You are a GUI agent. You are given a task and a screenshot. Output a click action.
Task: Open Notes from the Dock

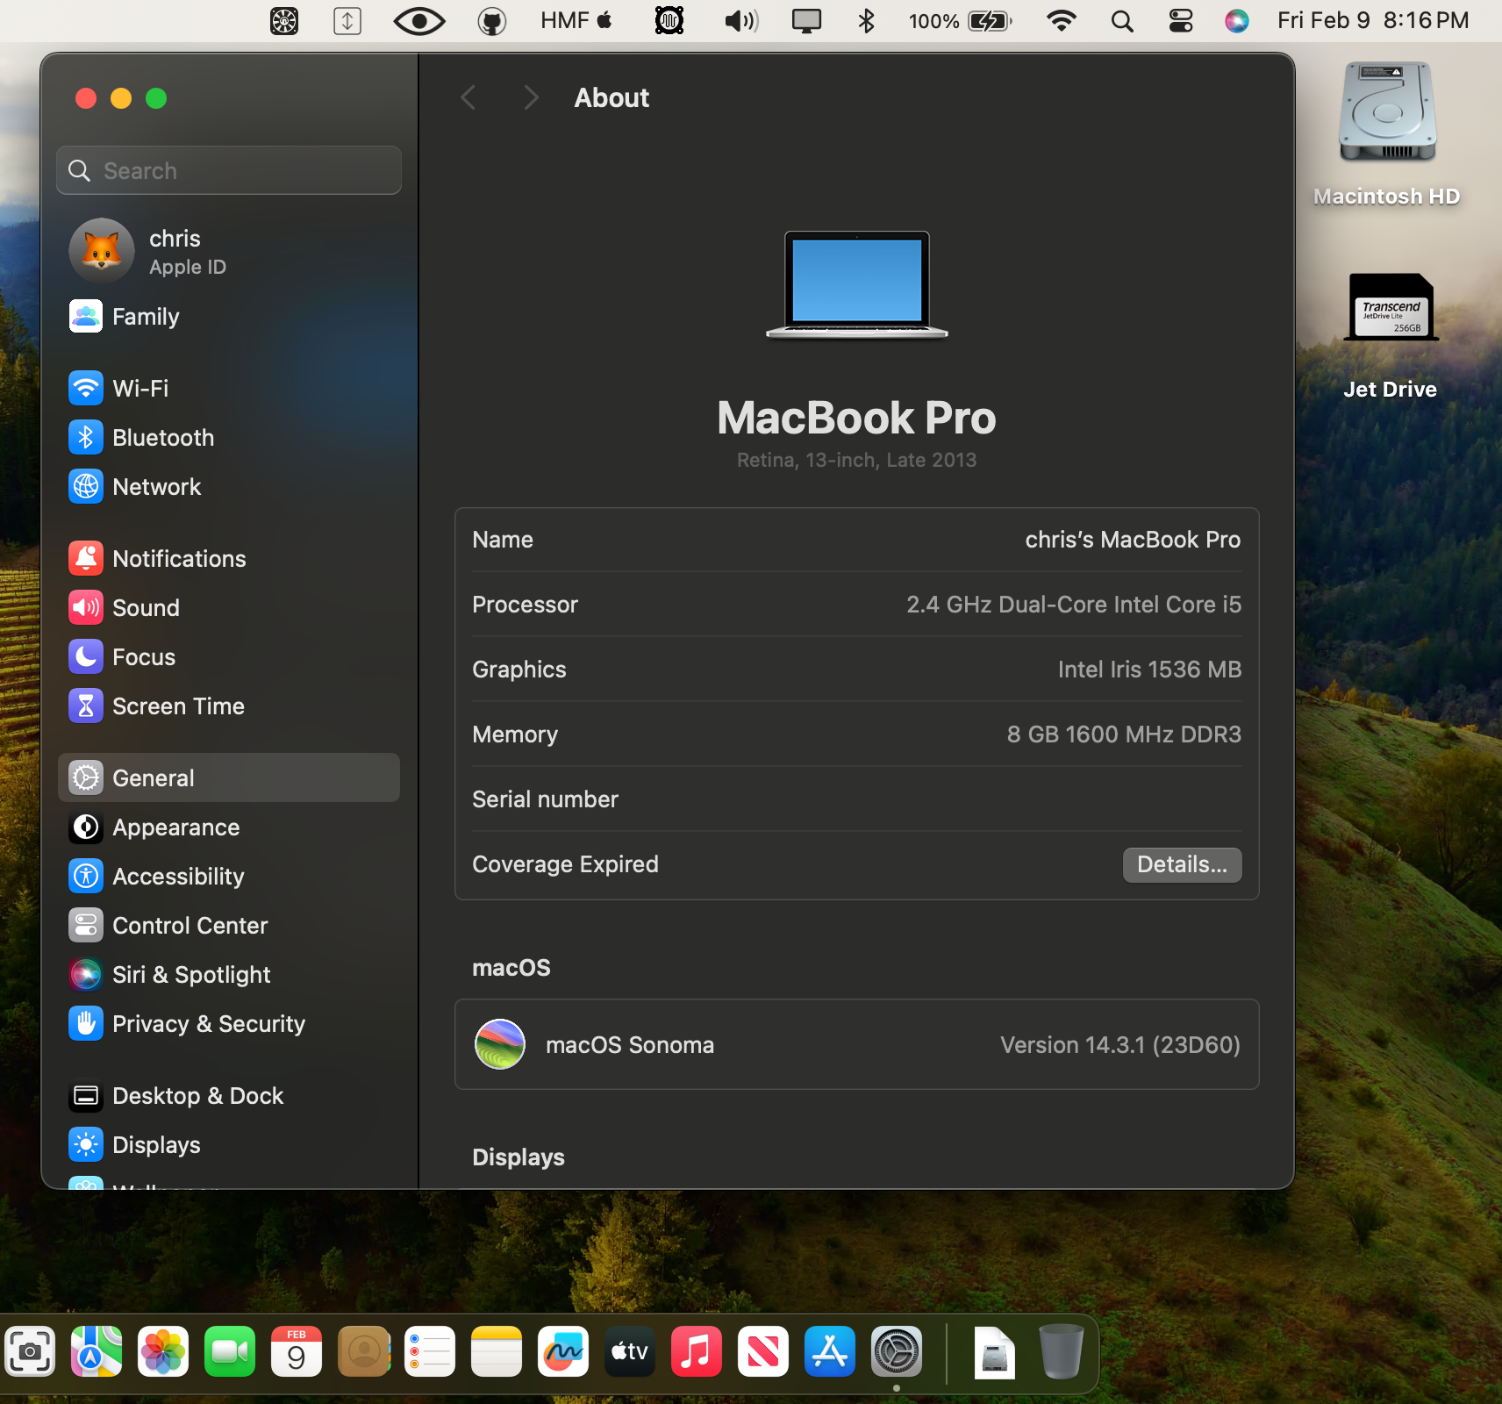point(497,1351)
